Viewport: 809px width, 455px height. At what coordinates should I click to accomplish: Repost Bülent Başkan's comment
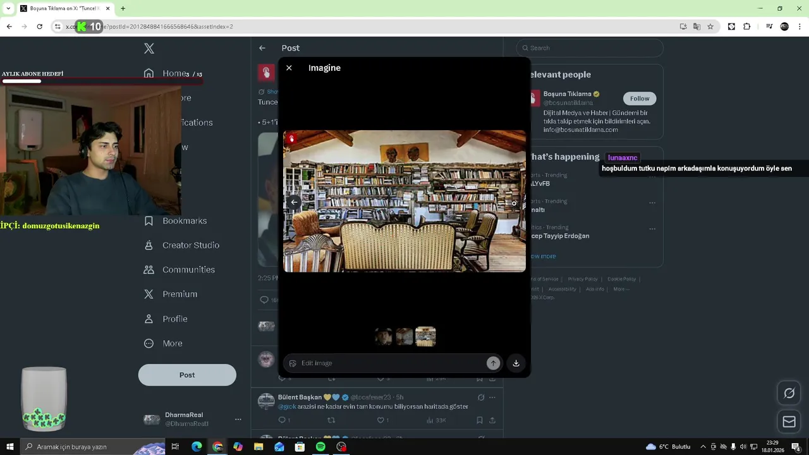click(x=331, y=420)
